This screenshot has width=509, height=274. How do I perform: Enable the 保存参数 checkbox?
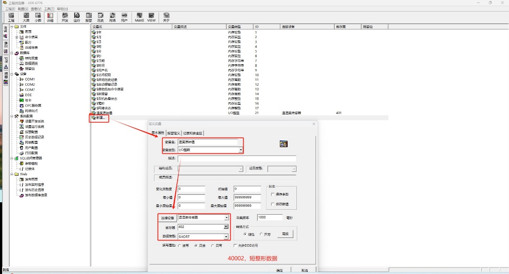coord(273,194)
